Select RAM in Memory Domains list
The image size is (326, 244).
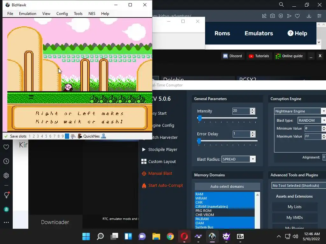pyautogui.click(x=224, y=194)
